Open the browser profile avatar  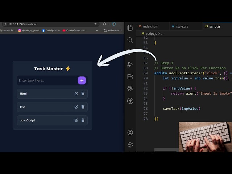click(x=113, y=24)
